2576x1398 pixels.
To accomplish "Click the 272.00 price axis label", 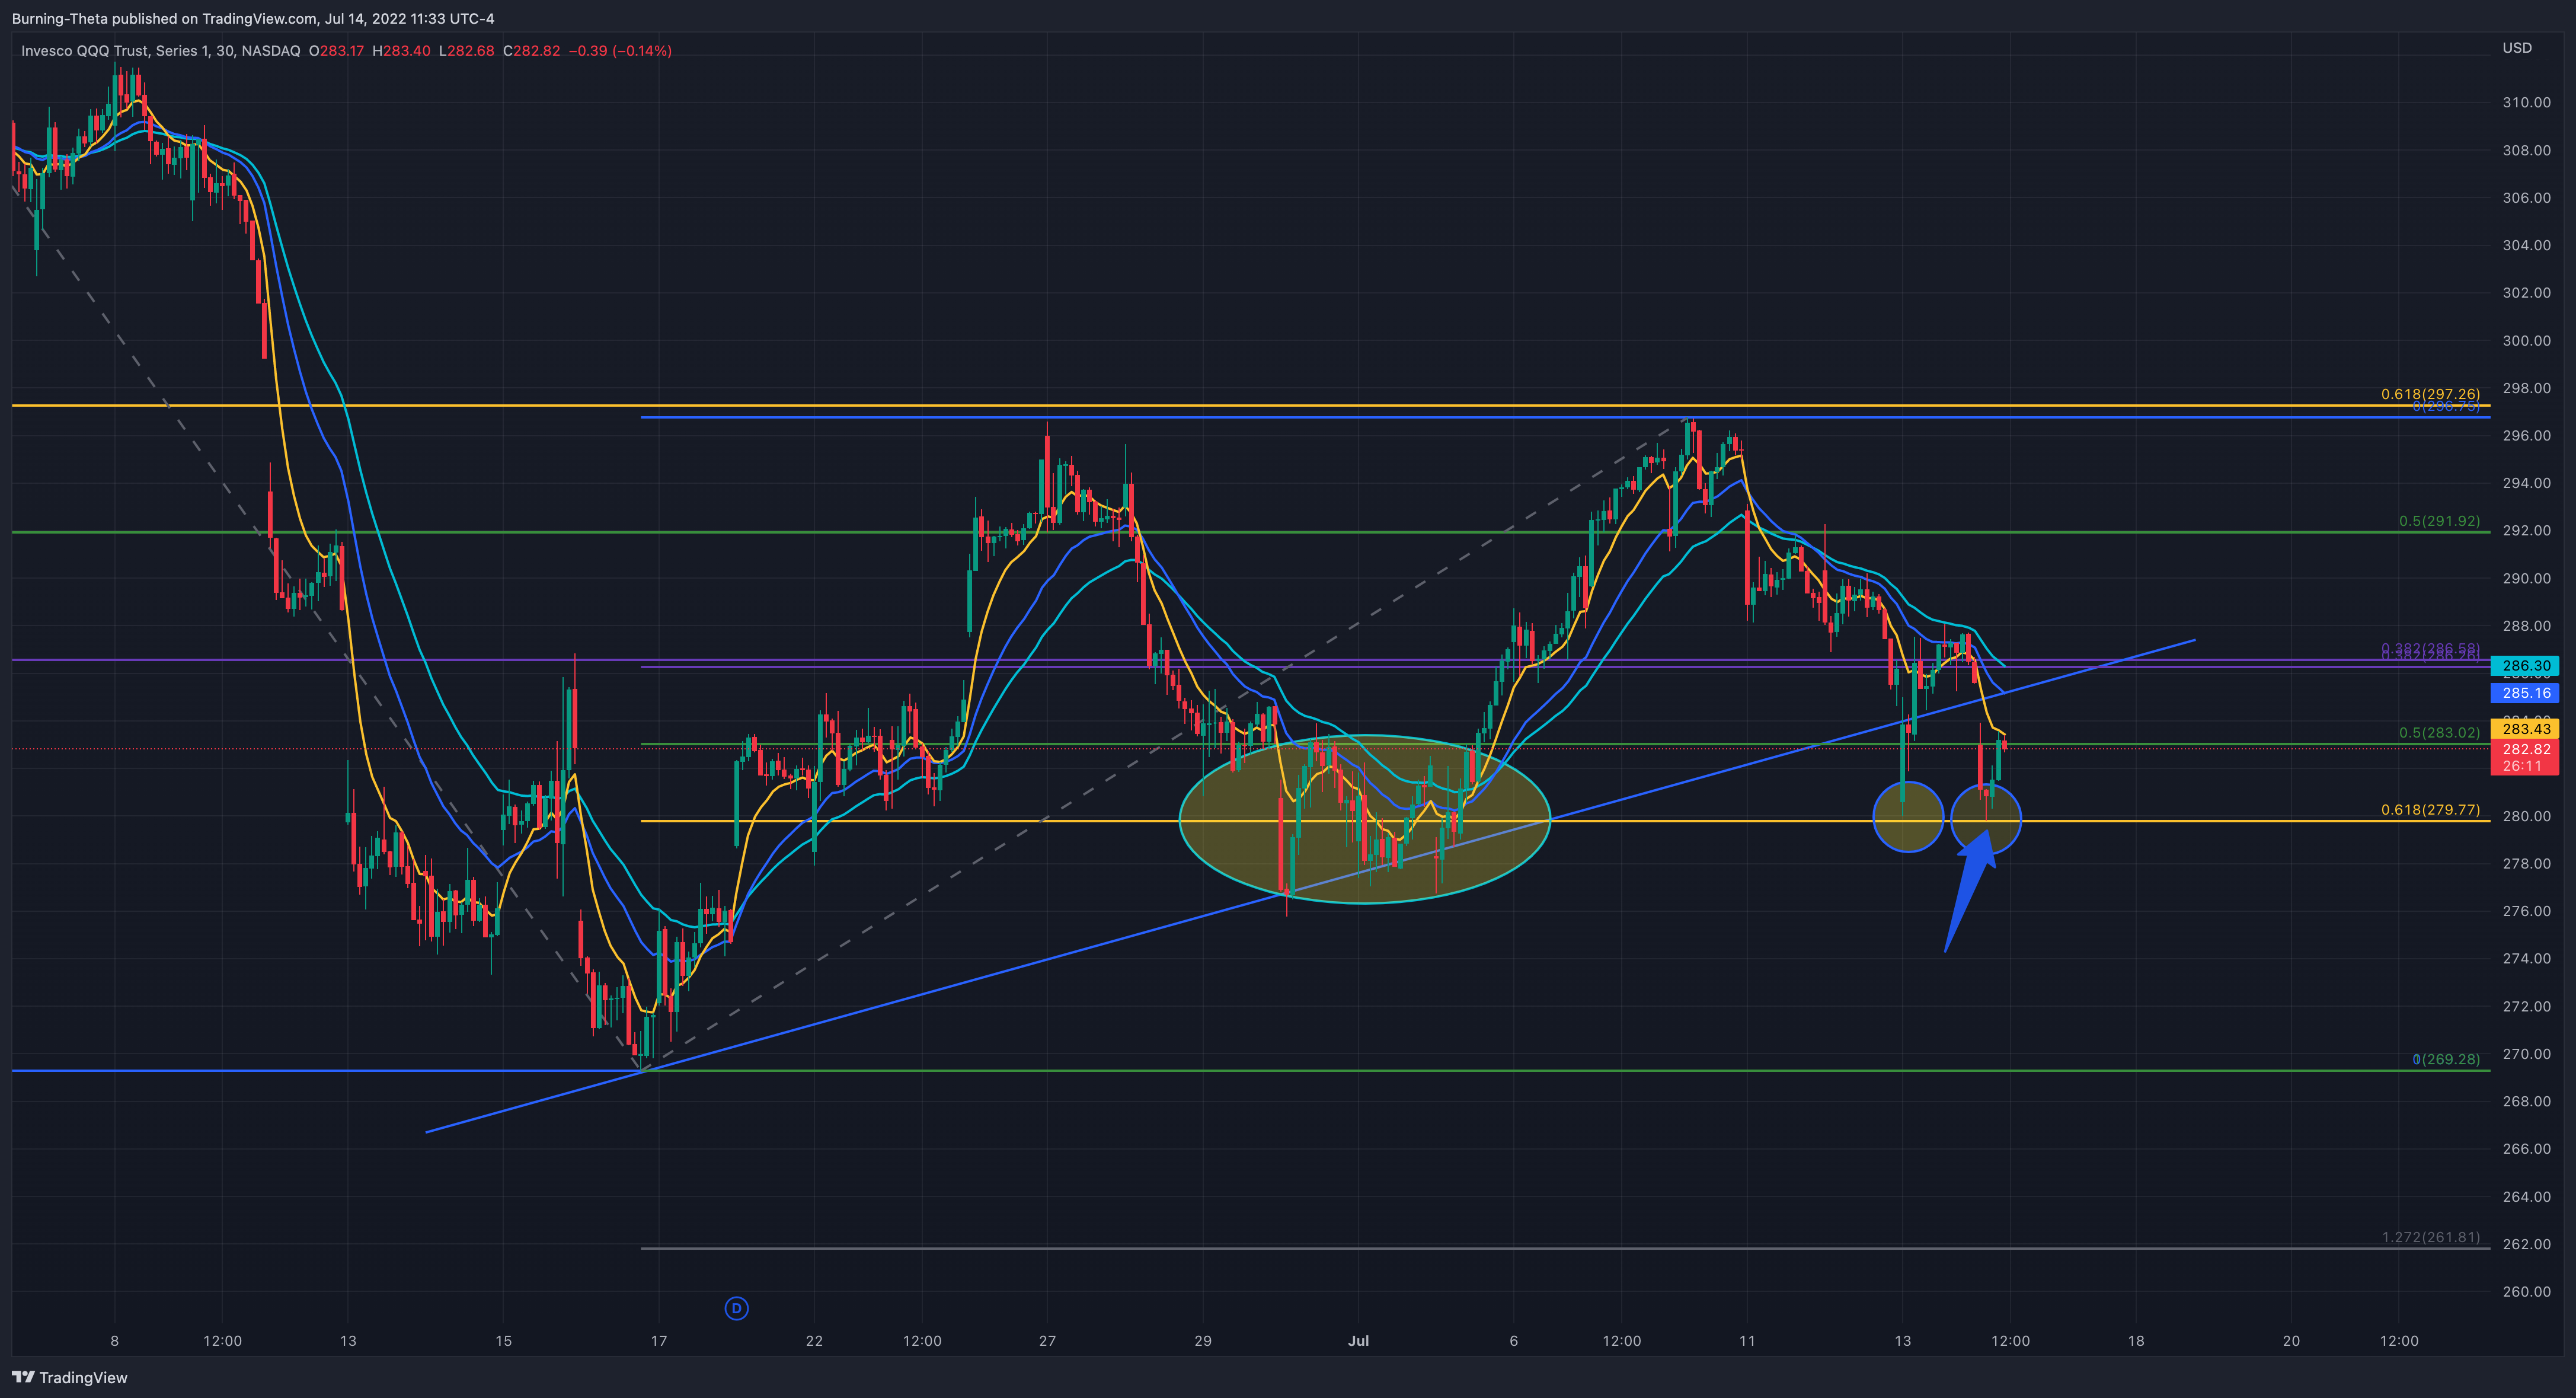I will [x=2526, y=1006].
